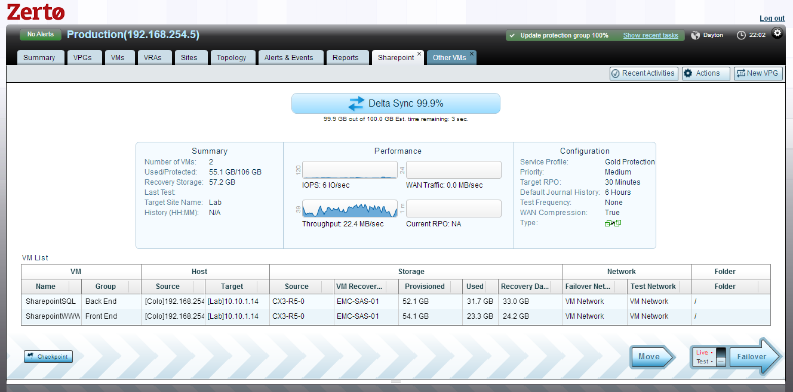Open the Actions menu
Screen dimensions: 793x392
tap(706, 73)
